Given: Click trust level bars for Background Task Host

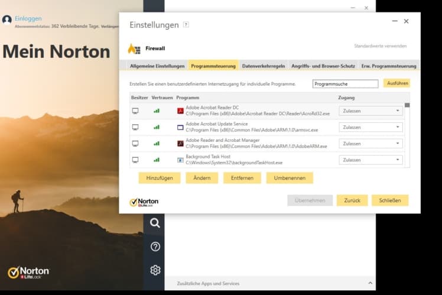Looking at the screenshot, I should pos(157,160).
